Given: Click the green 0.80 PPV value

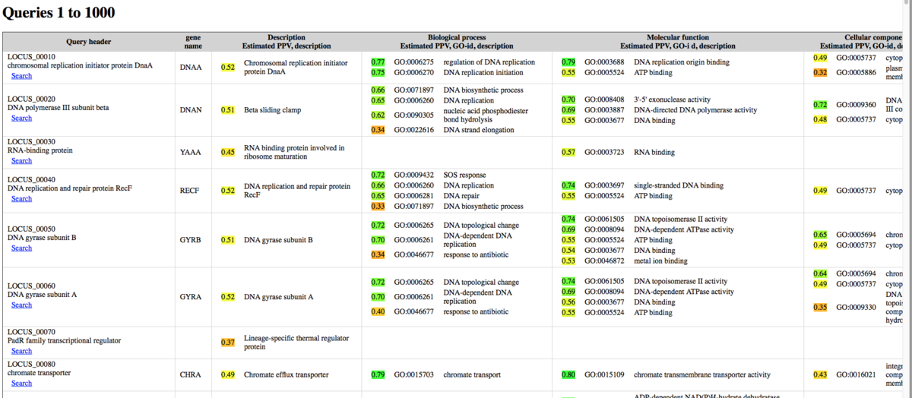Looking at the screenshot, I should 568,374.
